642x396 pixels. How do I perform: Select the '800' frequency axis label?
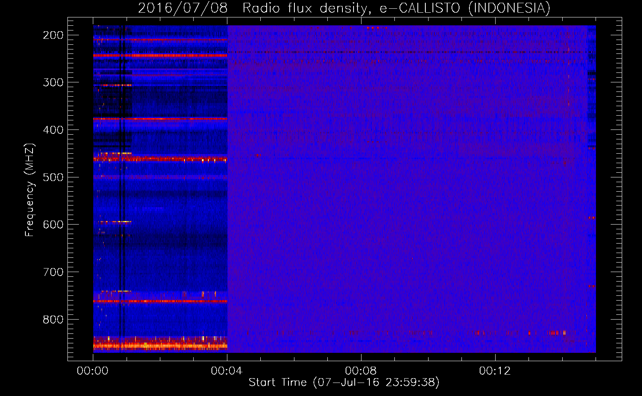click(x=53, y=320)
